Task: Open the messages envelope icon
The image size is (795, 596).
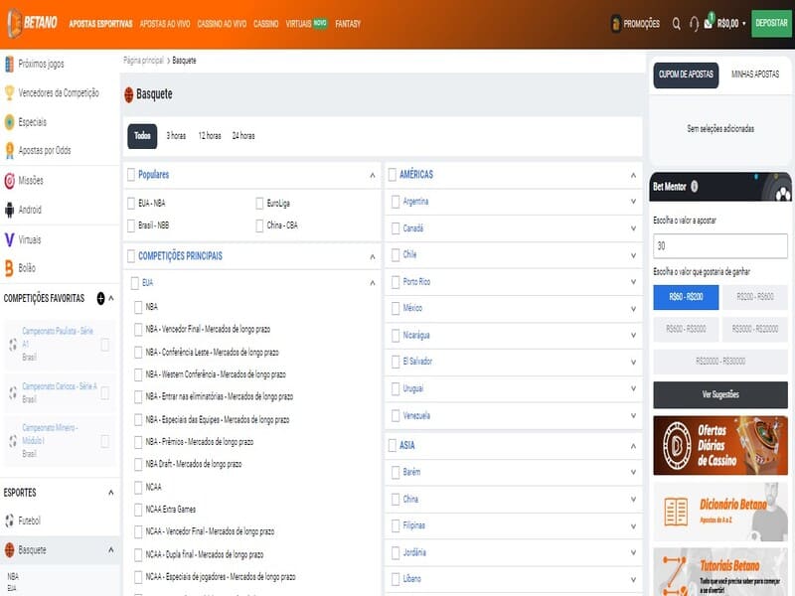Action: click(709, 23)
